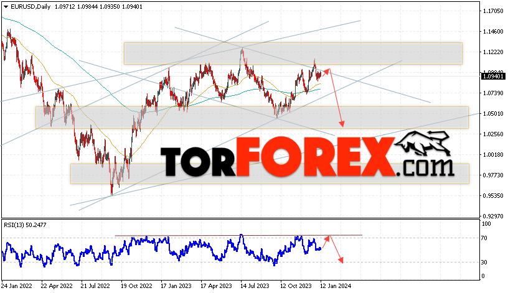Select the 22 Apr 2022 date label

click(x=57, y=286)
